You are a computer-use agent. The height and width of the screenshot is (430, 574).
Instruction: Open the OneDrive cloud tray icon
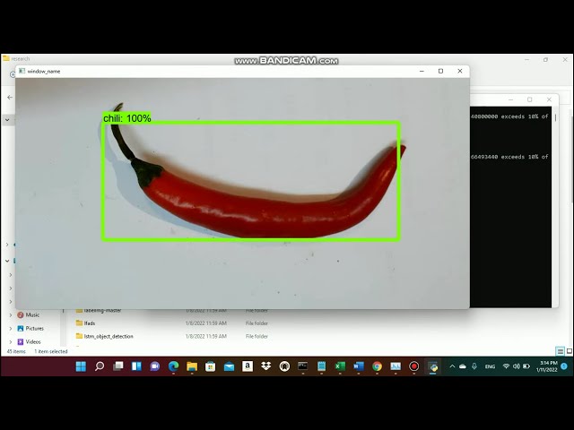pyautogui.click(x=463, y=366)
